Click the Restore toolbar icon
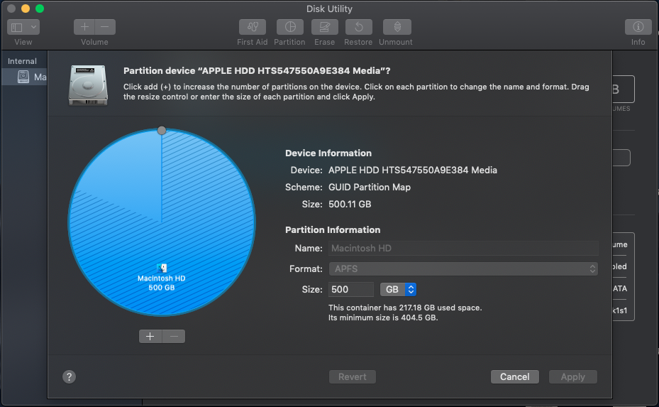The width and height of the screenshot is (659, 407). point(358,27)
